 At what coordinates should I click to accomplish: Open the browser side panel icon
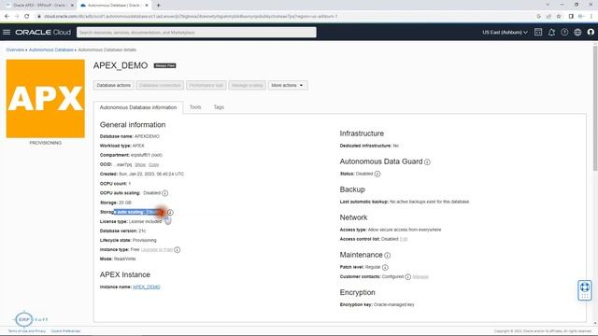[571, 17]
